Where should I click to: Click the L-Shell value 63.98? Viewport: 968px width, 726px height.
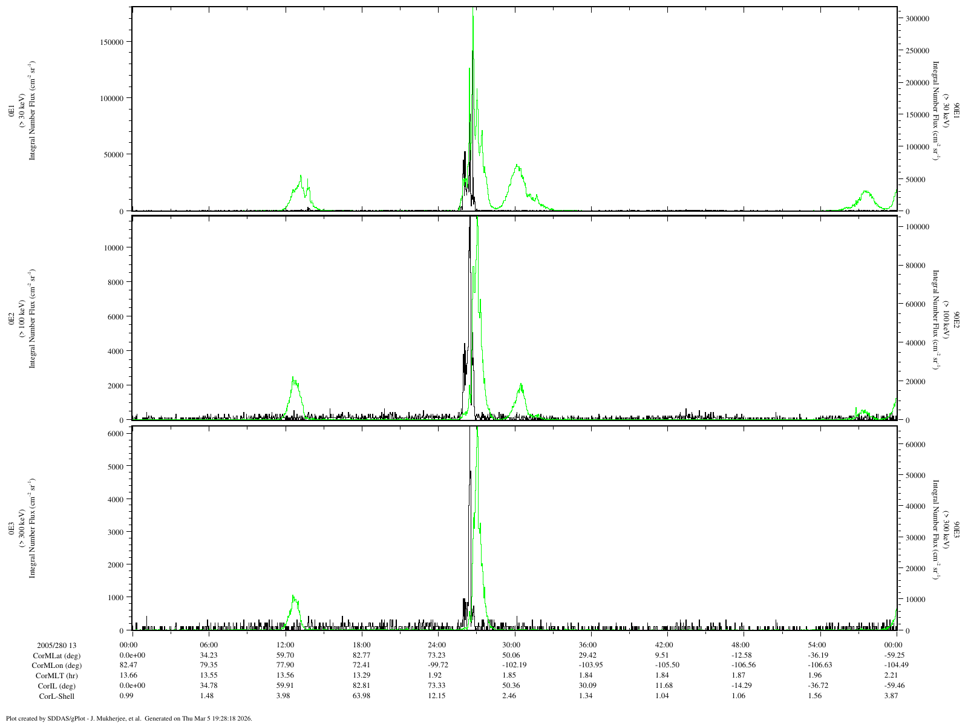point(361,696)
